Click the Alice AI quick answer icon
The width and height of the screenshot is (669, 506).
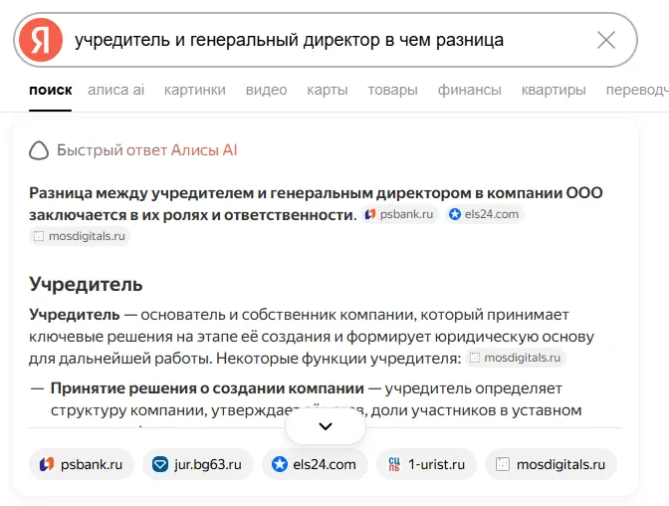[39, 150]
